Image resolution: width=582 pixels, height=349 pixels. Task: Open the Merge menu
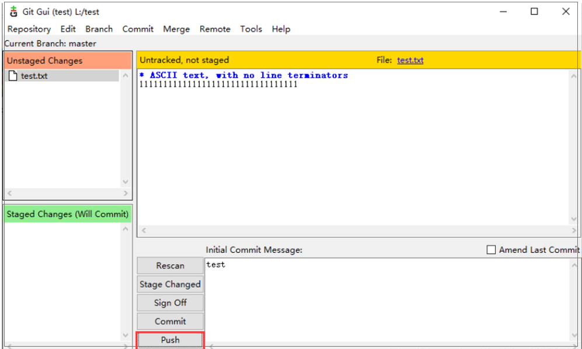coord(176,29)
